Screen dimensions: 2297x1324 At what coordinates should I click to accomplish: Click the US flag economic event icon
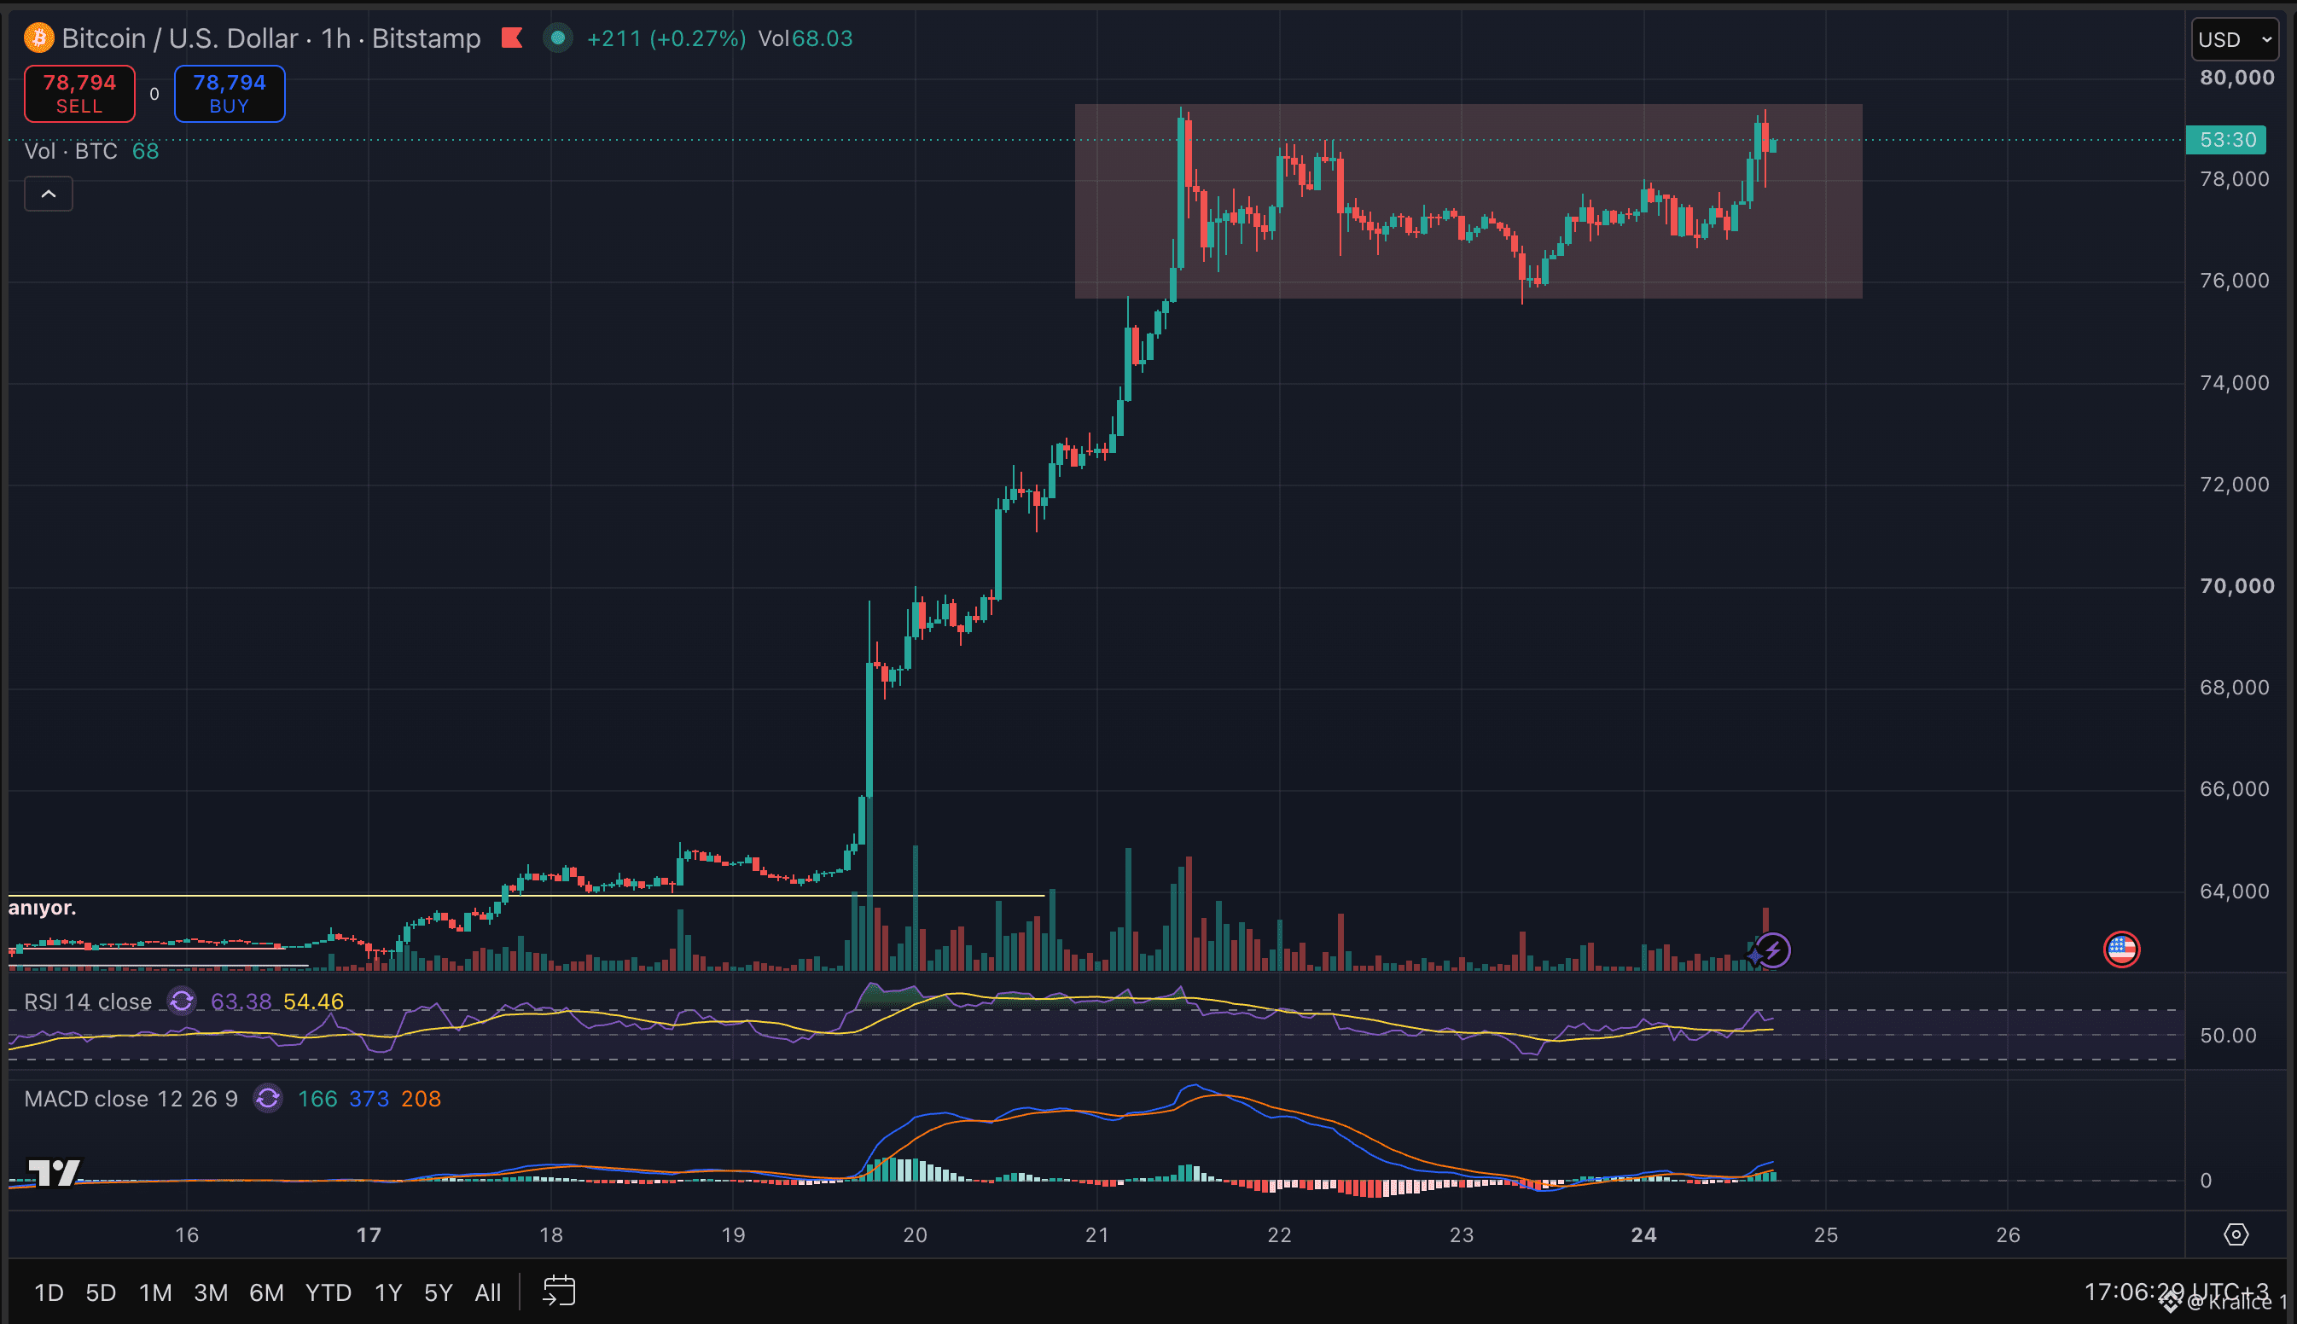click(x=2121, y=950)
